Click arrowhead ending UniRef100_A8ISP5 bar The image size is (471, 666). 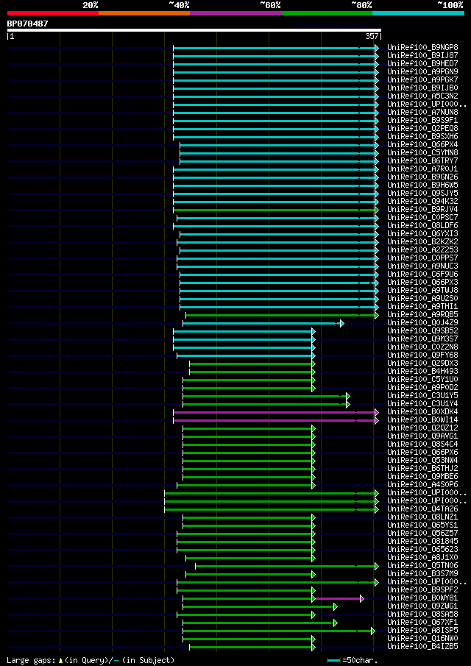[x=373, y=631]
